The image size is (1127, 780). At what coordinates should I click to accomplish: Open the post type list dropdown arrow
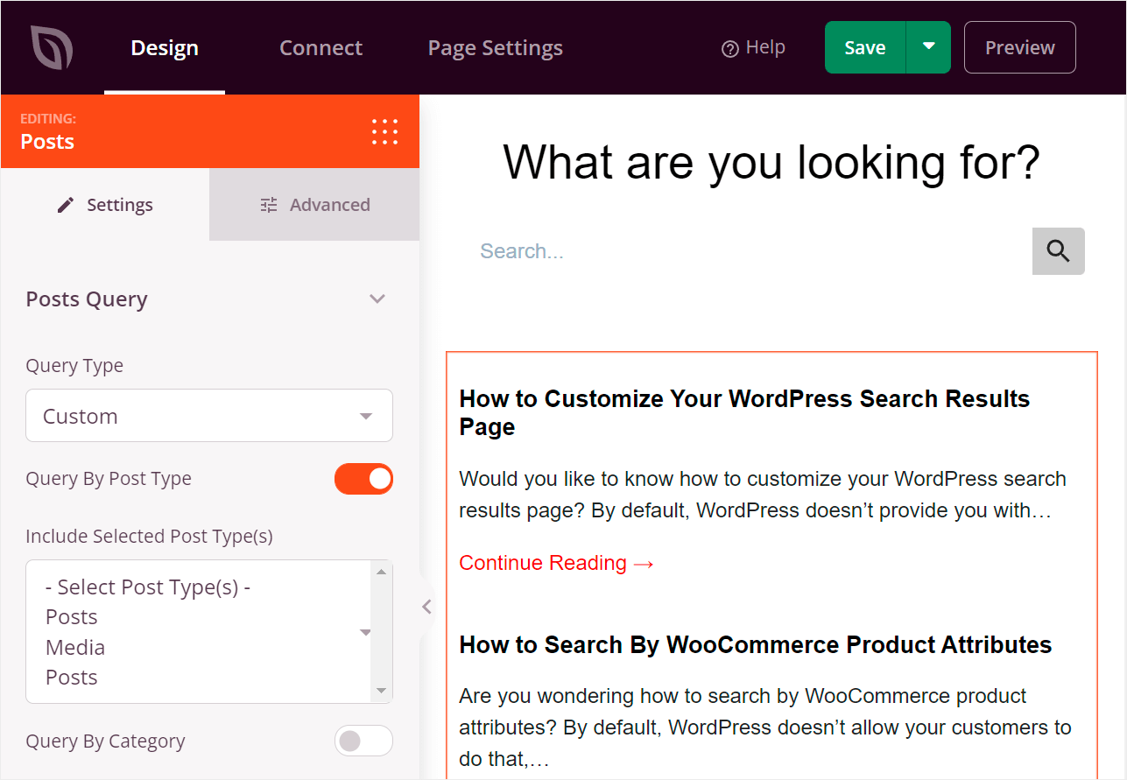click(365, 632)
